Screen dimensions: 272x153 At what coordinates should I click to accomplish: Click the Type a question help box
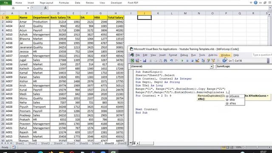click(x=262, y=55)
